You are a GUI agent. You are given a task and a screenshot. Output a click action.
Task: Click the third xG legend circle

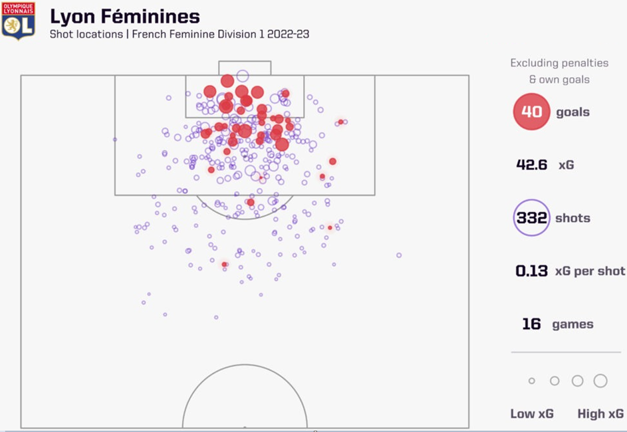point(577,381)
